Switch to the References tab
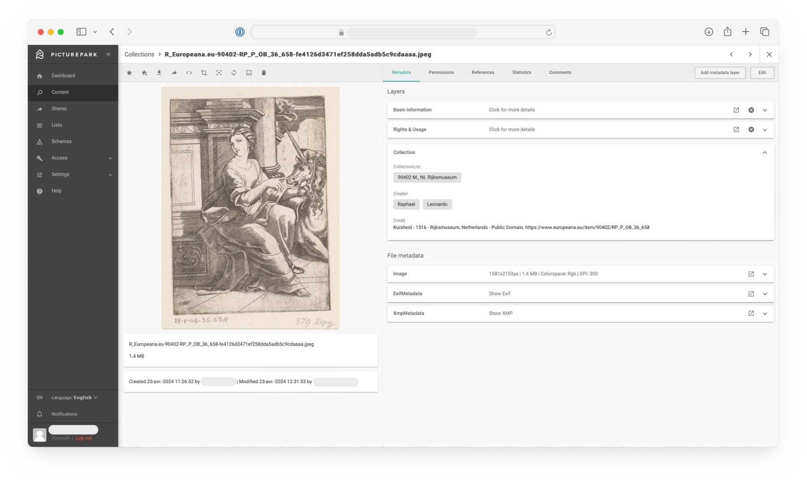The width and height of the screenshot is (807, 484). (x=483, y=72)
